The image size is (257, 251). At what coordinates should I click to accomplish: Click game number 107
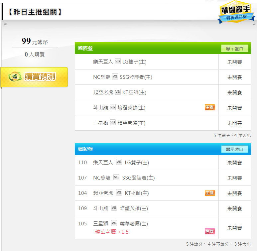[x=82, y=178]
